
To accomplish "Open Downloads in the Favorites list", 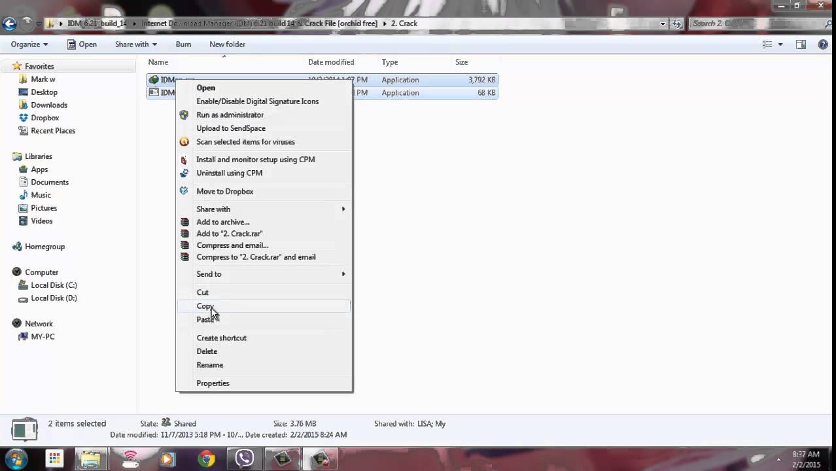I will 49,105.
